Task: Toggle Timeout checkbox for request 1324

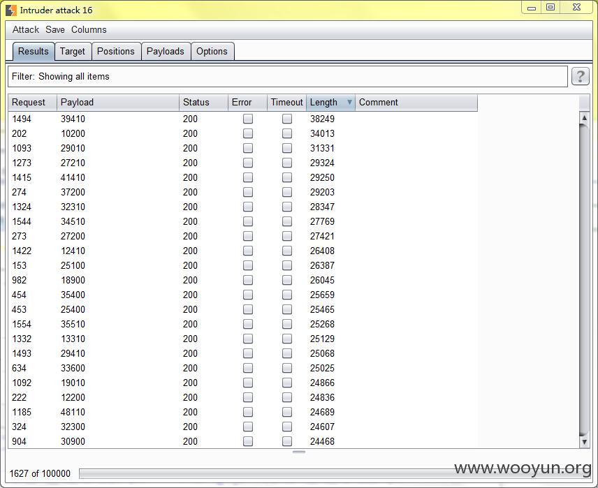Action: tap(287, 207)
